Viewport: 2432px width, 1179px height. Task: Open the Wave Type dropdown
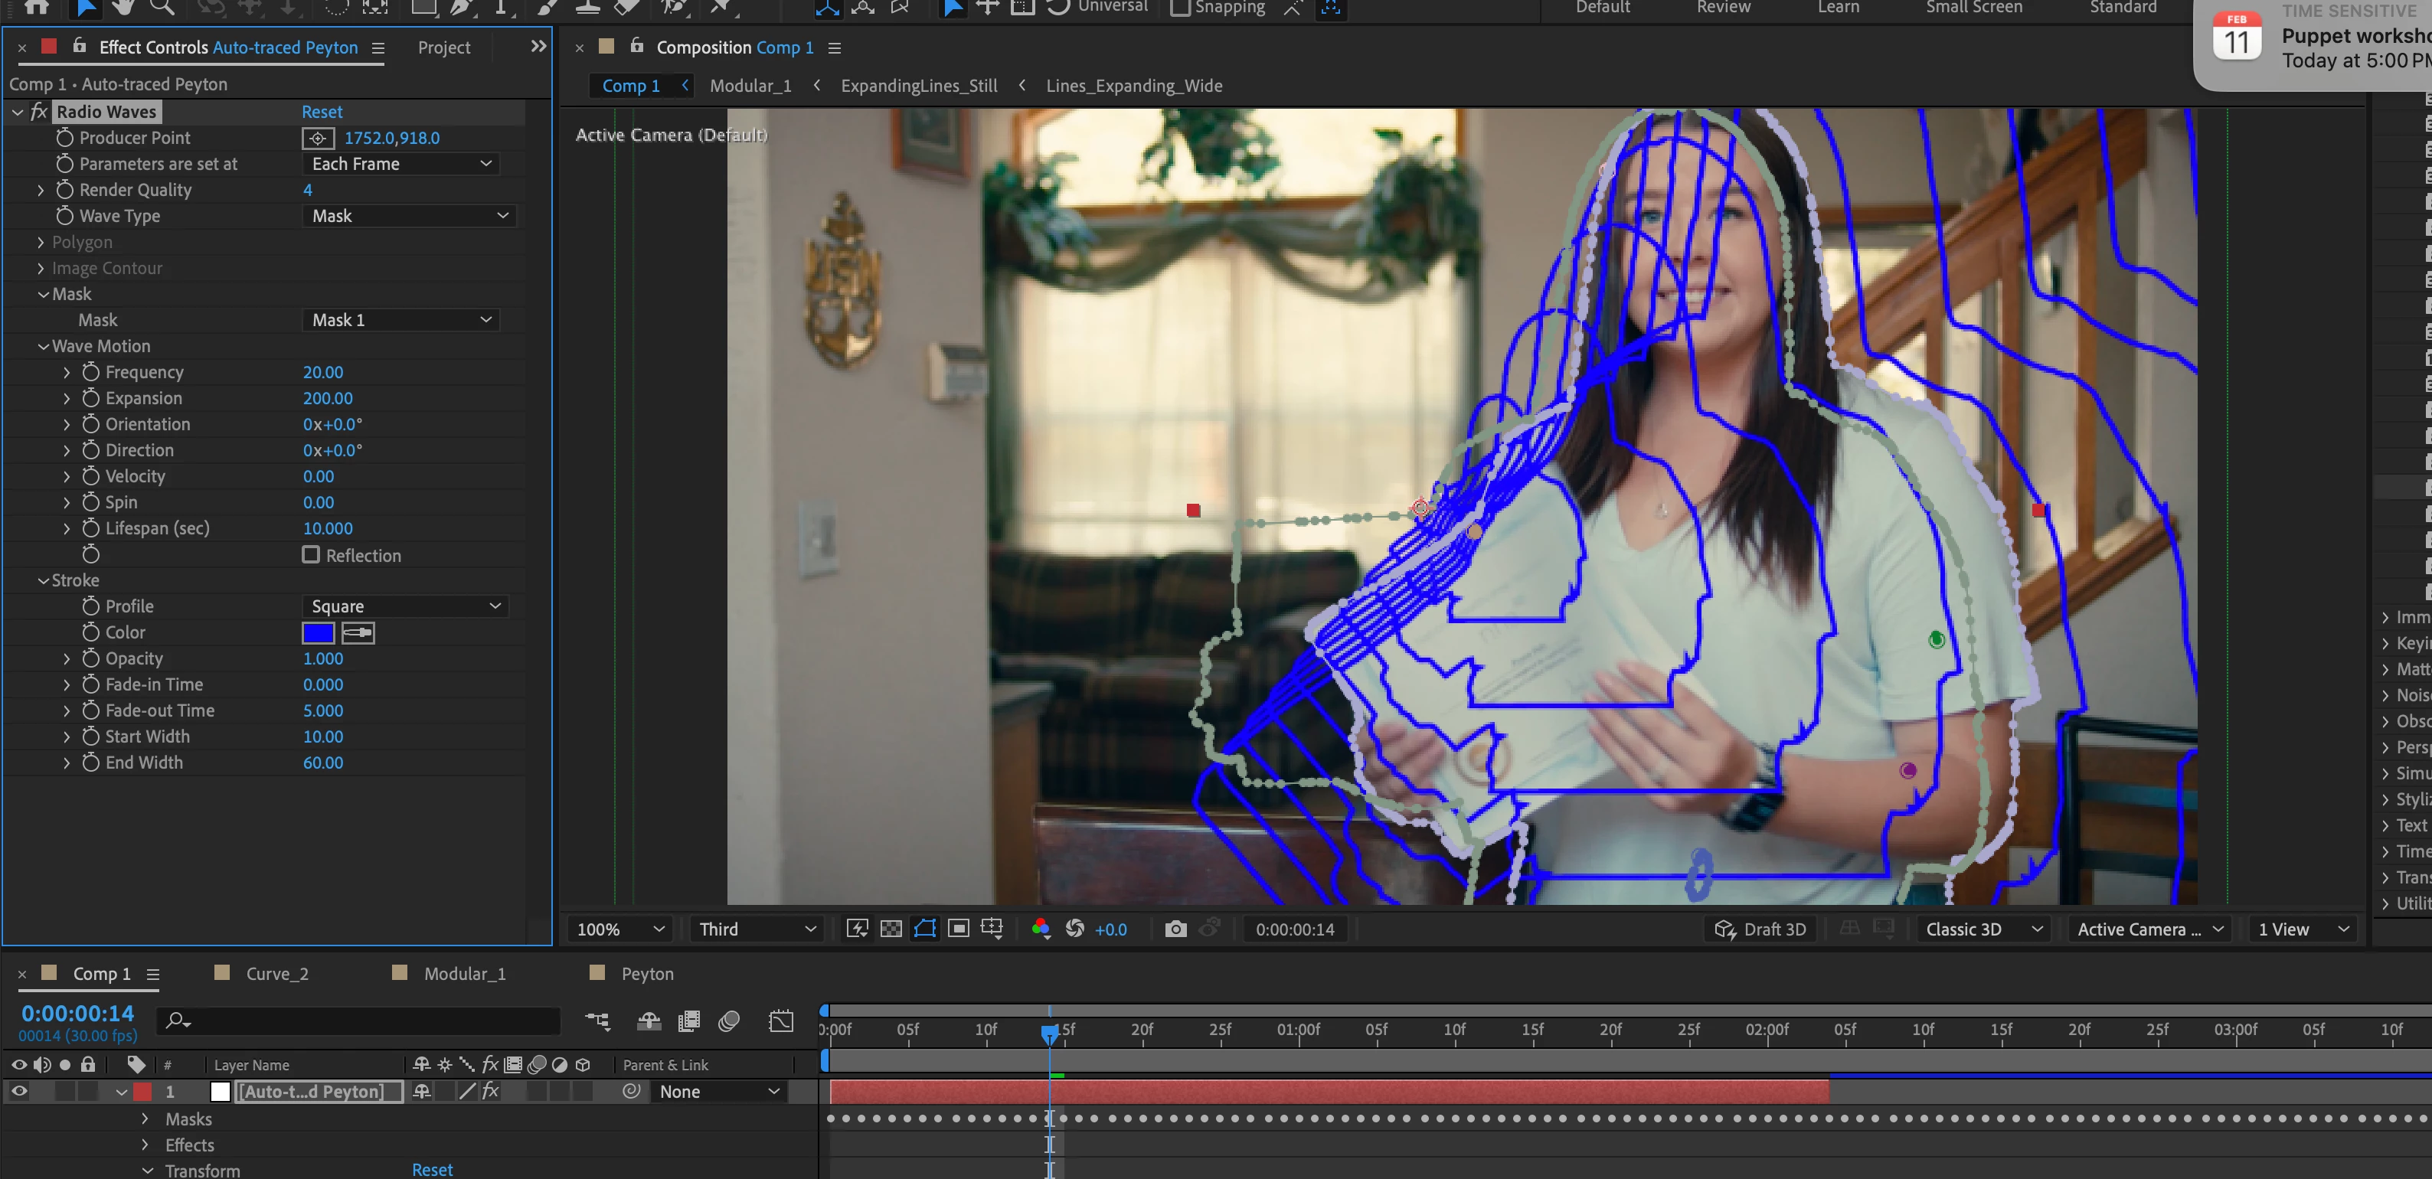click(x=409, y=216)
